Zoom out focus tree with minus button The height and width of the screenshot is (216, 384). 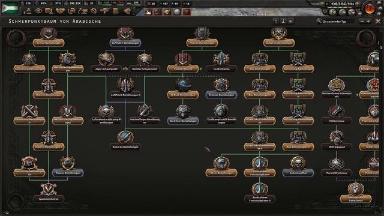coord(362,22)
